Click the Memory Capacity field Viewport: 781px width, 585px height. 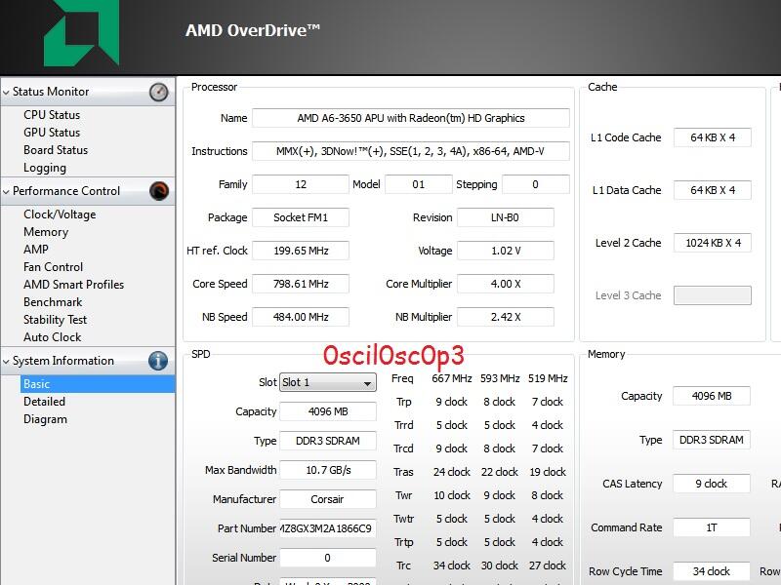pyautogui.click(x=712, y=396)
